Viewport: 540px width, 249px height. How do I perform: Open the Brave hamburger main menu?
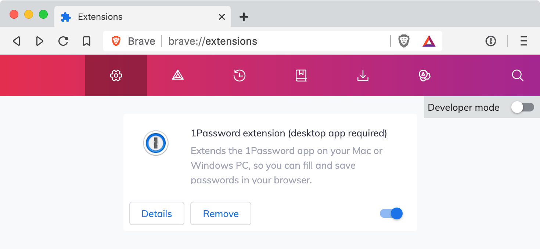click(x=524, y=41)
